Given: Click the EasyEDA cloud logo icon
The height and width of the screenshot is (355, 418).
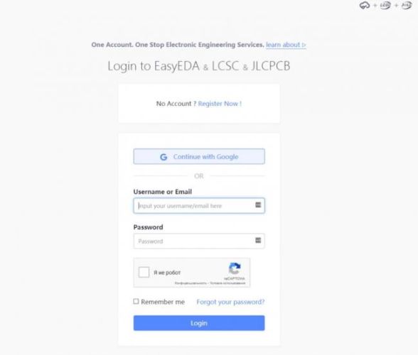Looking at the screenshot, I should (365, 6).
